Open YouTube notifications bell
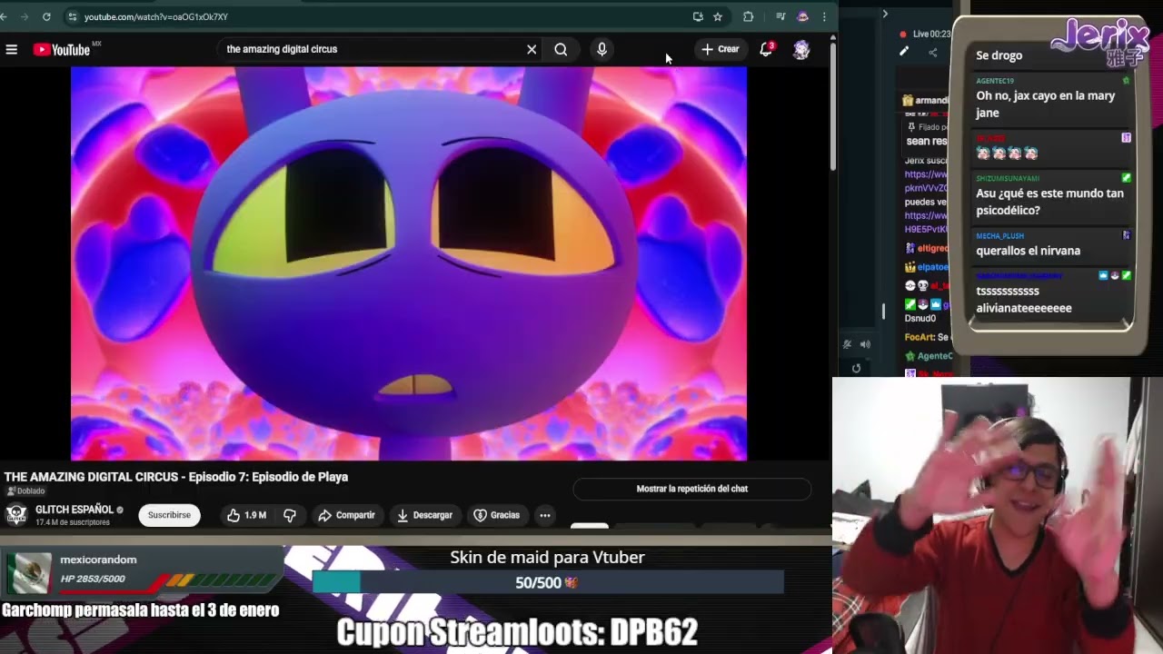The height and width of the screenshot is (654, 1163). 766,49
